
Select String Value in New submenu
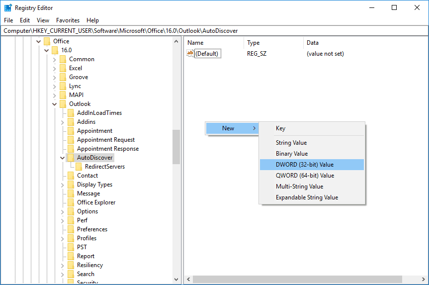[291, 143]
